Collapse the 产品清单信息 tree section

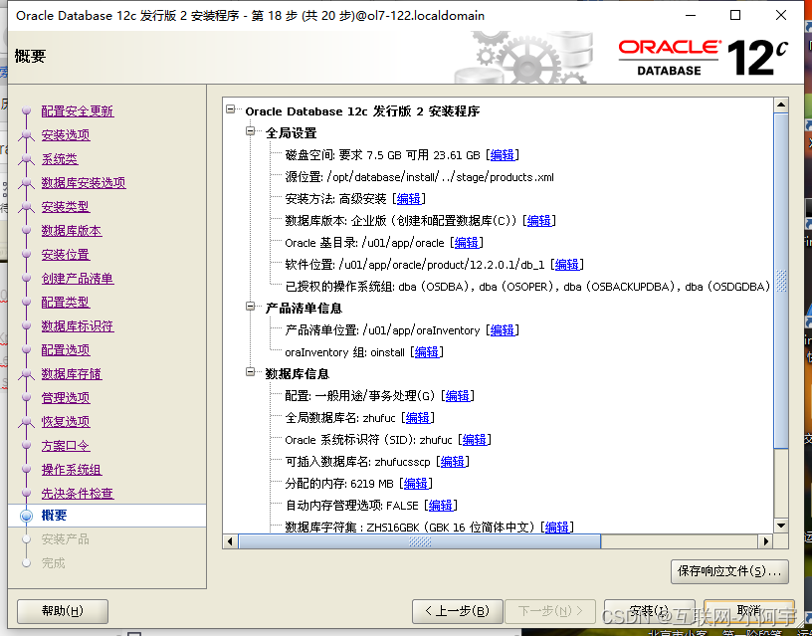click(x=251, y=307)
